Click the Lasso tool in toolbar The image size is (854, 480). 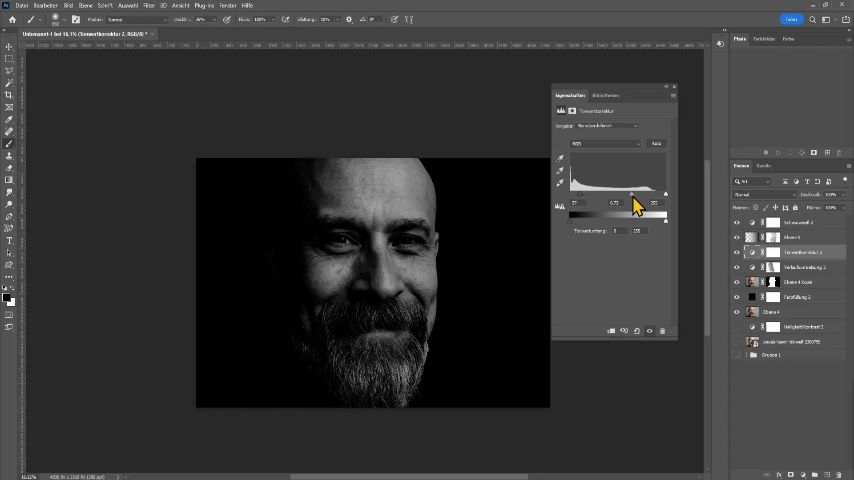pos(9,70)
